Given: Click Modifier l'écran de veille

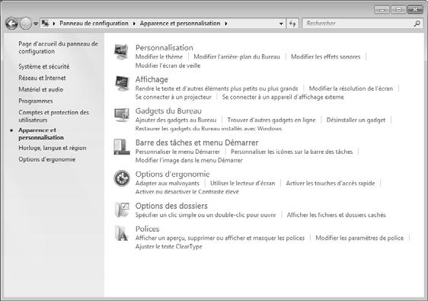Looking at the screenshot, I should [168, 66].
